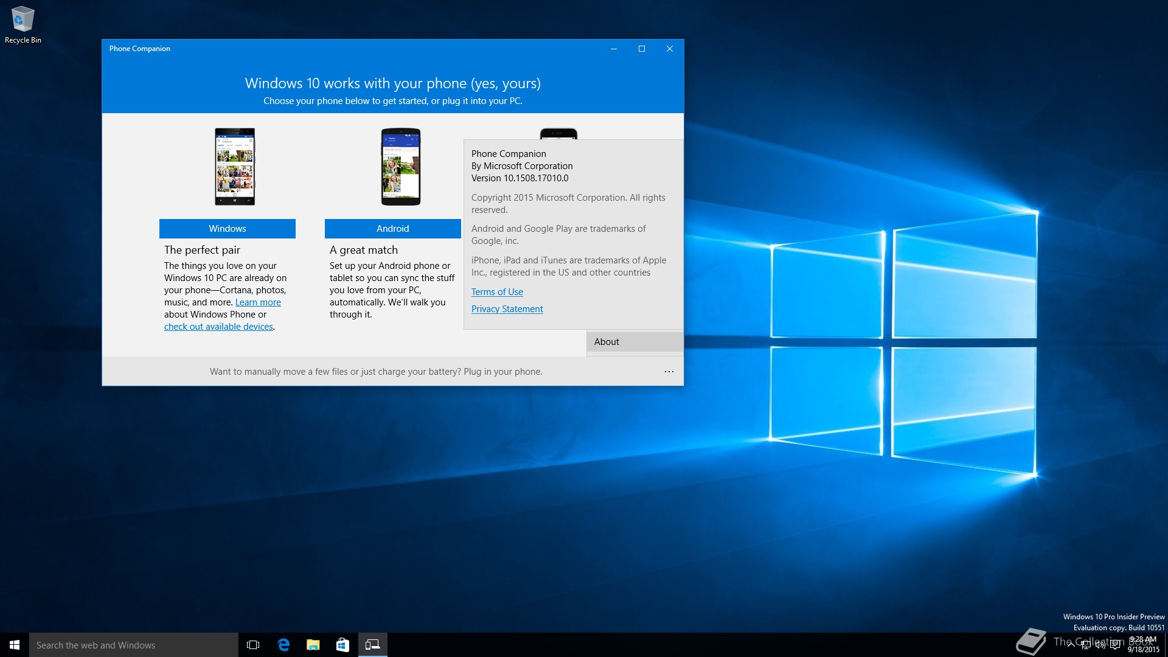Choose the Android phone button
1168x657 pixels.
393,229
